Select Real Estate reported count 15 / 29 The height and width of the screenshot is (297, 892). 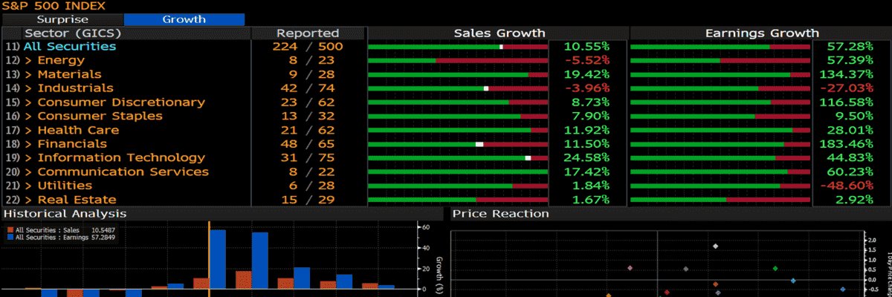click(308, 199)
